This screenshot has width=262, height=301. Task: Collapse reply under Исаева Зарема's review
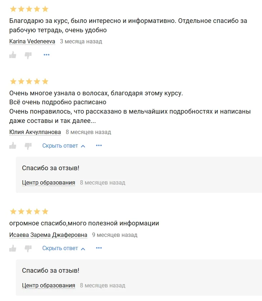[60, 248]
